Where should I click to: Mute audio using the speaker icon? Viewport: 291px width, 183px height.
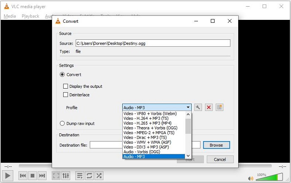point(251,178)
